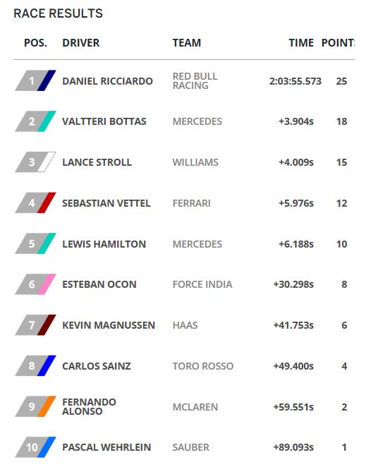Click position 10 badge with blue stripe
The height and width of the screenshot is (474, 390).
coord(35,447)
